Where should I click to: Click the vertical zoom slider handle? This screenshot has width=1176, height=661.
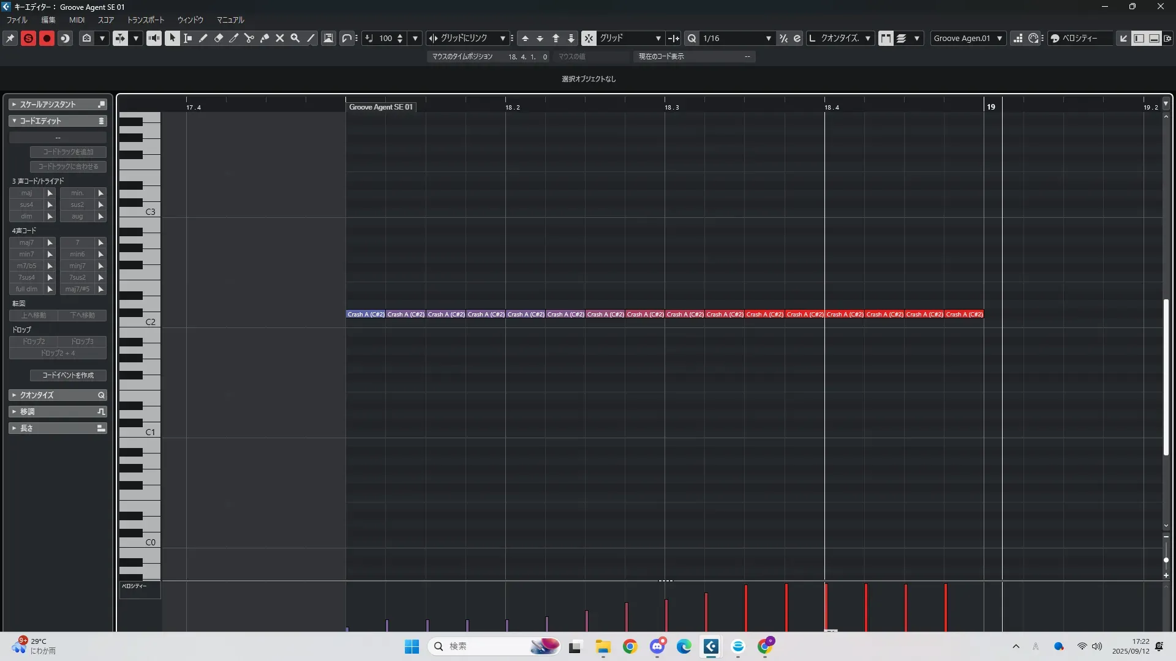1166,560
